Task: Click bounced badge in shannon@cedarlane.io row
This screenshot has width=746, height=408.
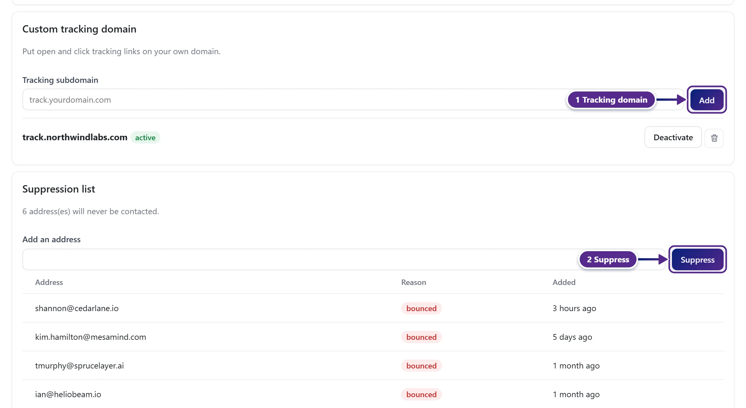Action: [421, 309]
